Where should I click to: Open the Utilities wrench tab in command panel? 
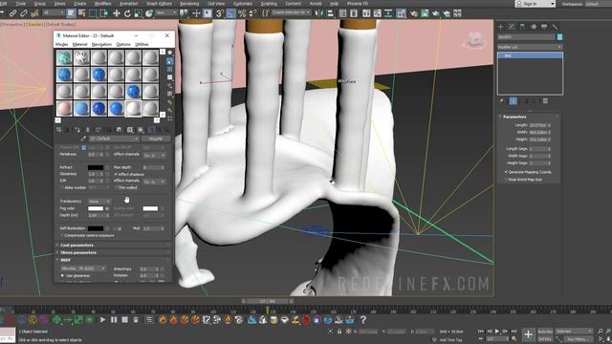pyautogui.click(x=555, y=27)
